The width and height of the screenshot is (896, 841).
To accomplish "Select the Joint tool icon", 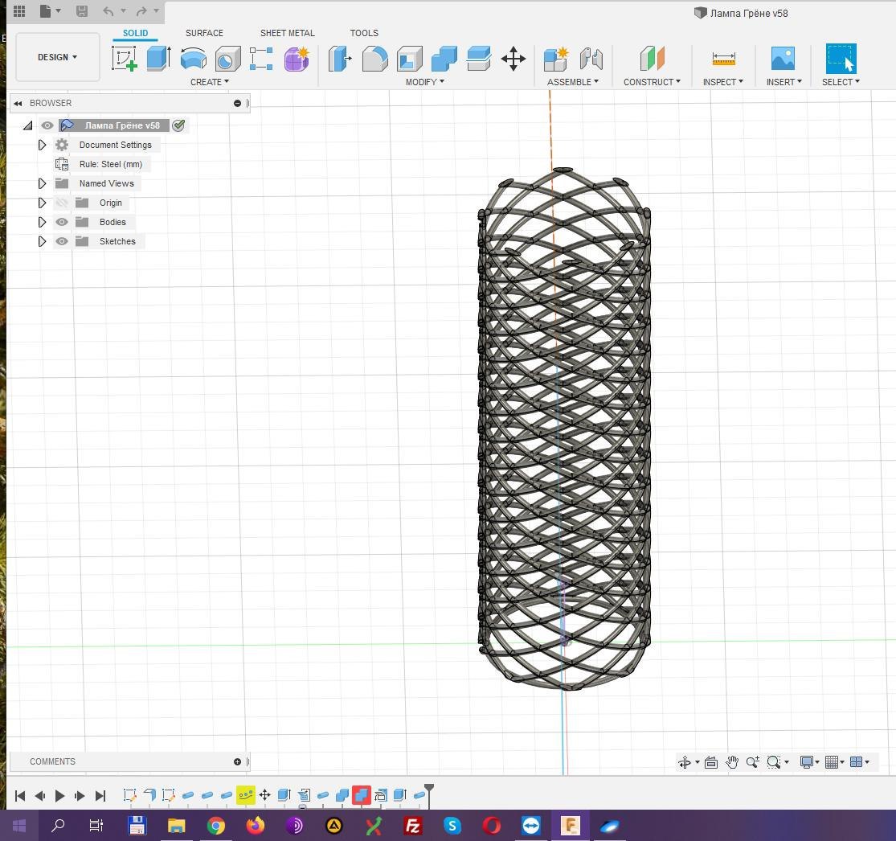I will (x=591, y=59).
